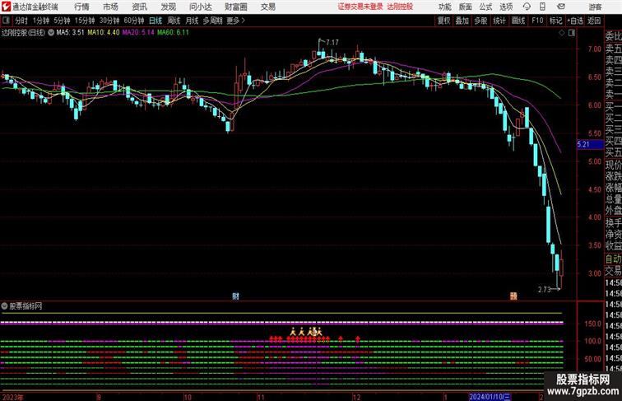Click the 画线 toolbar button
Screen dimensions: 622x401
(x=518, y=21)
